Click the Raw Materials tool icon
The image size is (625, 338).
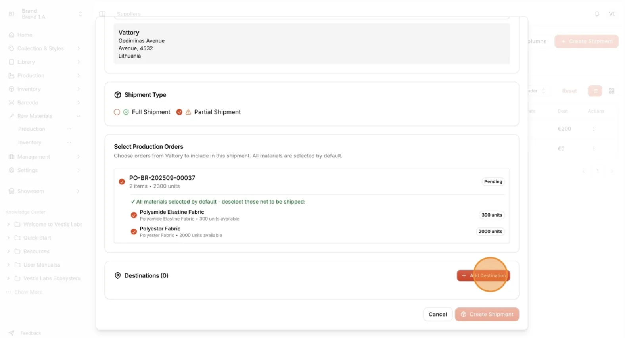tap(12, 116)
